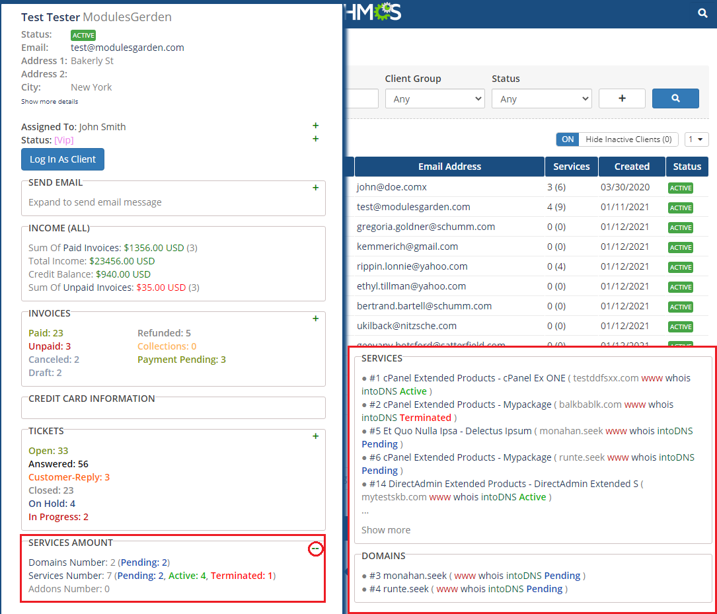717x614 pixels.
Task: Click In Progress: 2 tickets count
Action: tap(59, 517)
